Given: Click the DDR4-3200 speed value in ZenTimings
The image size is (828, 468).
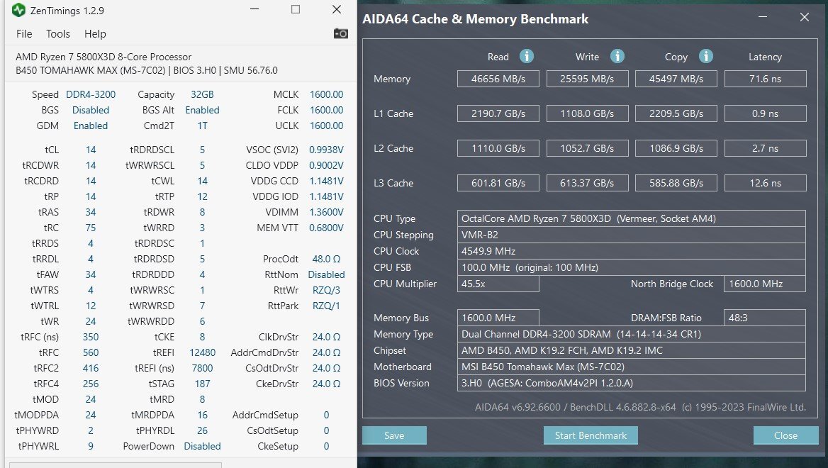Looking at the screenshot, I should pyautogui.click(x=91, y=94).
